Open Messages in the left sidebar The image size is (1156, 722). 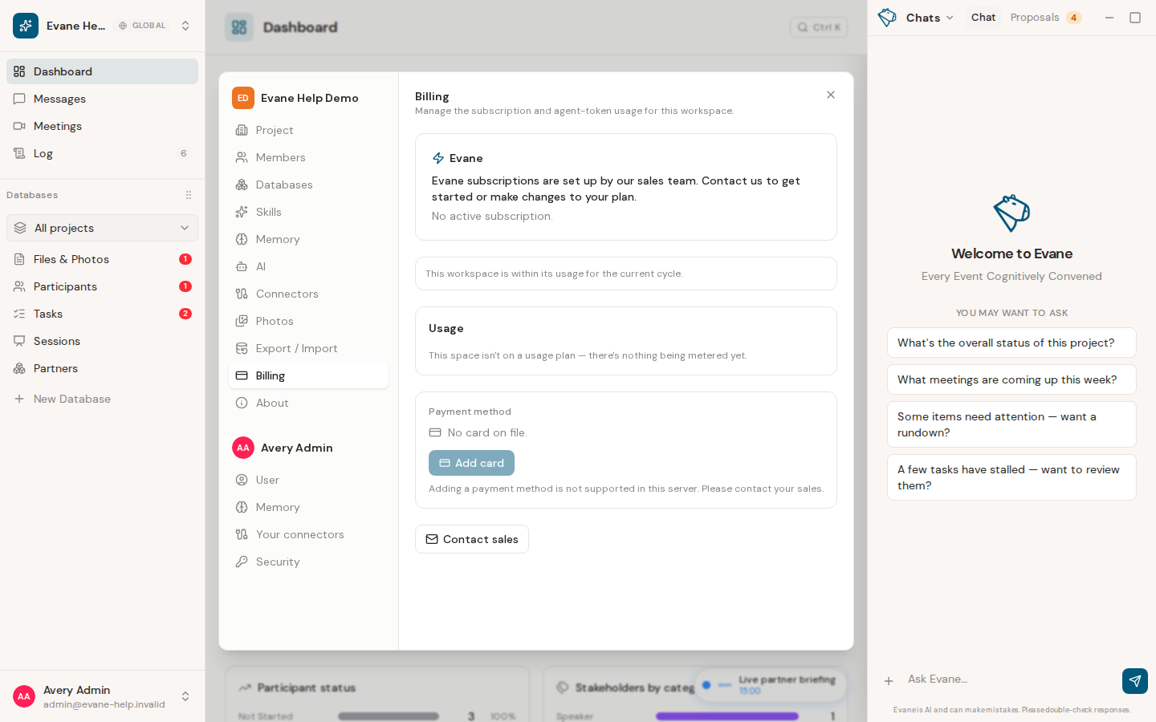pyautogui.click(x=102, y=99)
